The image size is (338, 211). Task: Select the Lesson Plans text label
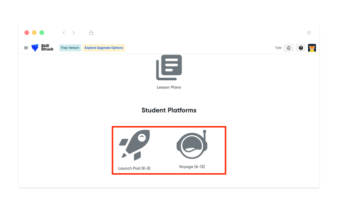[x=169, y=87]
